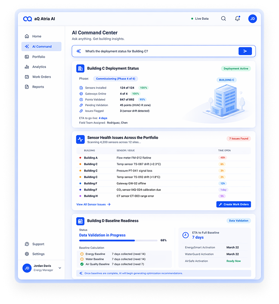The height and width of the screenshot is (304, 279).
Task: Click the AI Command sparkle icon in sidebar
Action: pos(27,46)
